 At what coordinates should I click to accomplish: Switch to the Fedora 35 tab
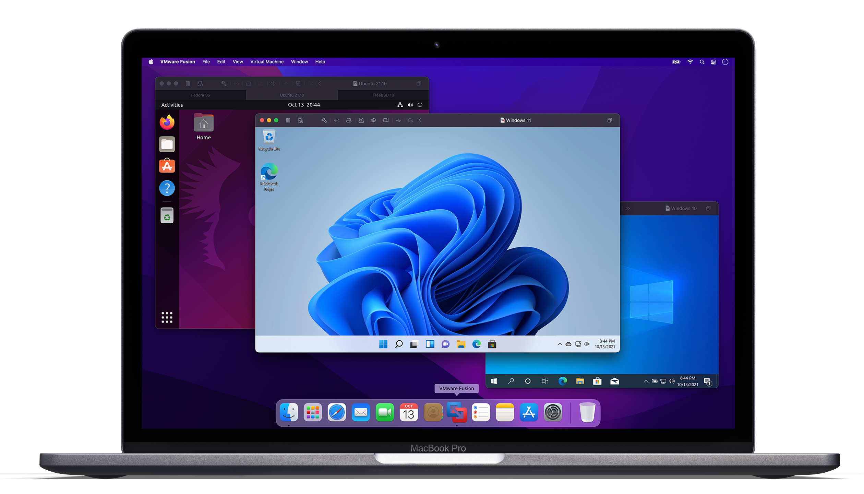point(201,95)
